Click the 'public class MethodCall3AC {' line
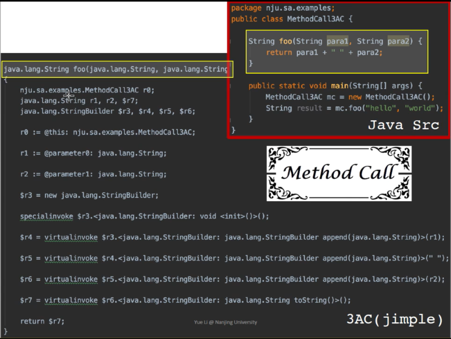Screen dimensions: 451x339 [292, 19]
